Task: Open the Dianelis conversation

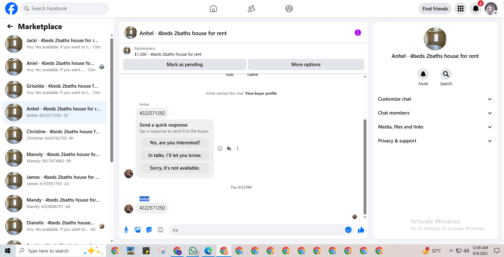Action: tap(55, 226)
